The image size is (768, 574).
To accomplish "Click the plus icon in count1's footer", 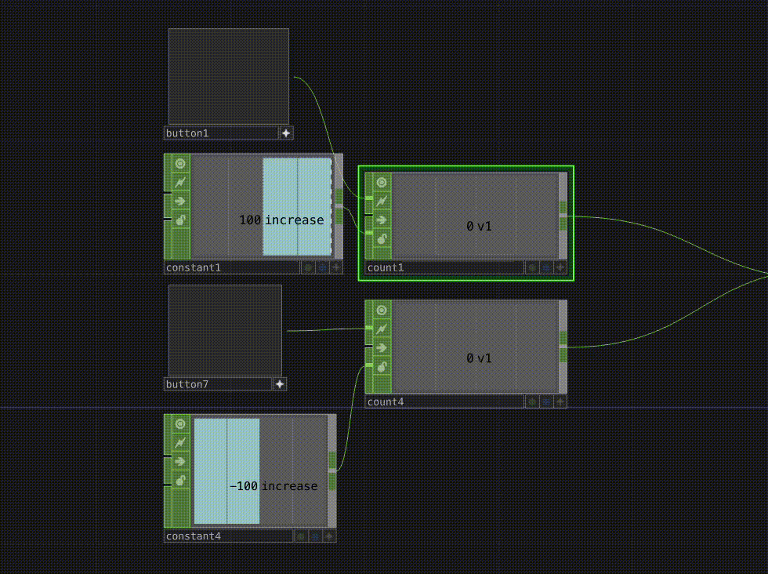I will (560, 267).
